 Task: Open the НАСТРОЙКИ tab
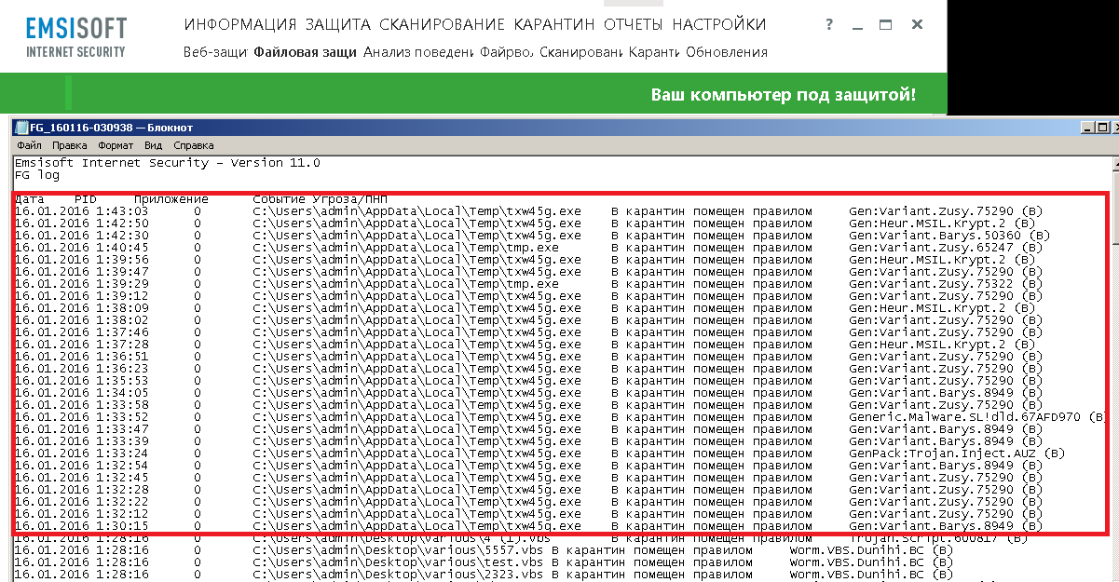click(718, 24)
